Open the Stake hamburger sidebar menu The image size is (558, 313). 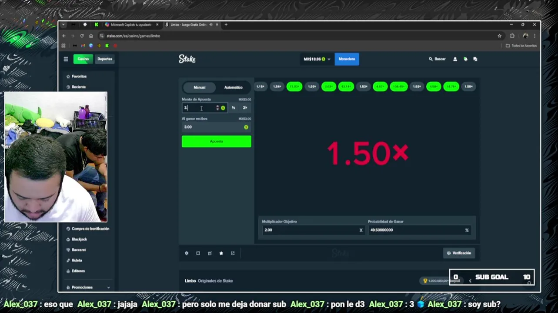click(x=66, y=59)
